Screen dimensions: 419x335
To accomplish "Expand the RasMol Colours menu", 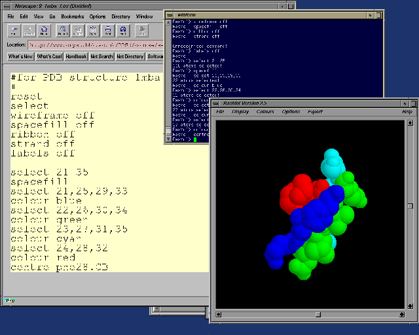I will point(265,112).
